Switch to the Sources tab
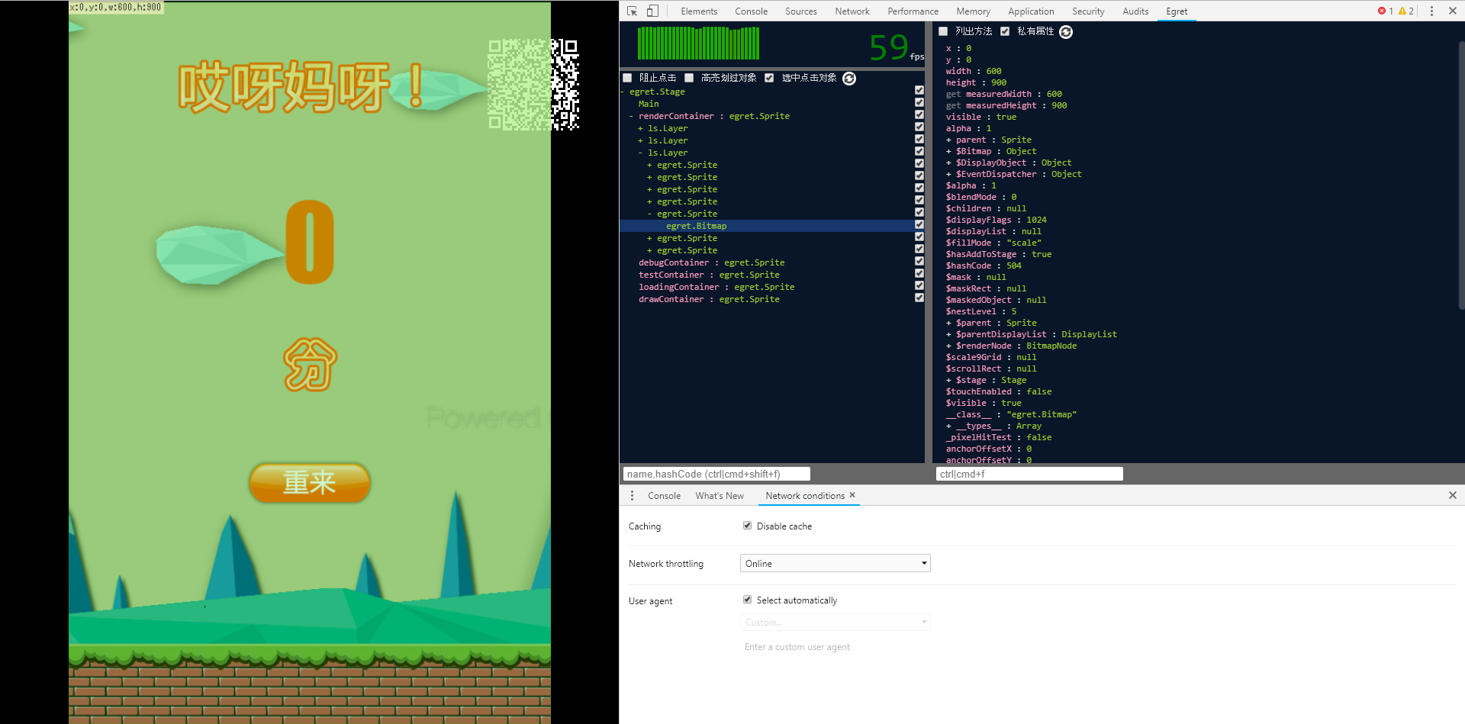The image size is (1465, 724). coord(800,11)
